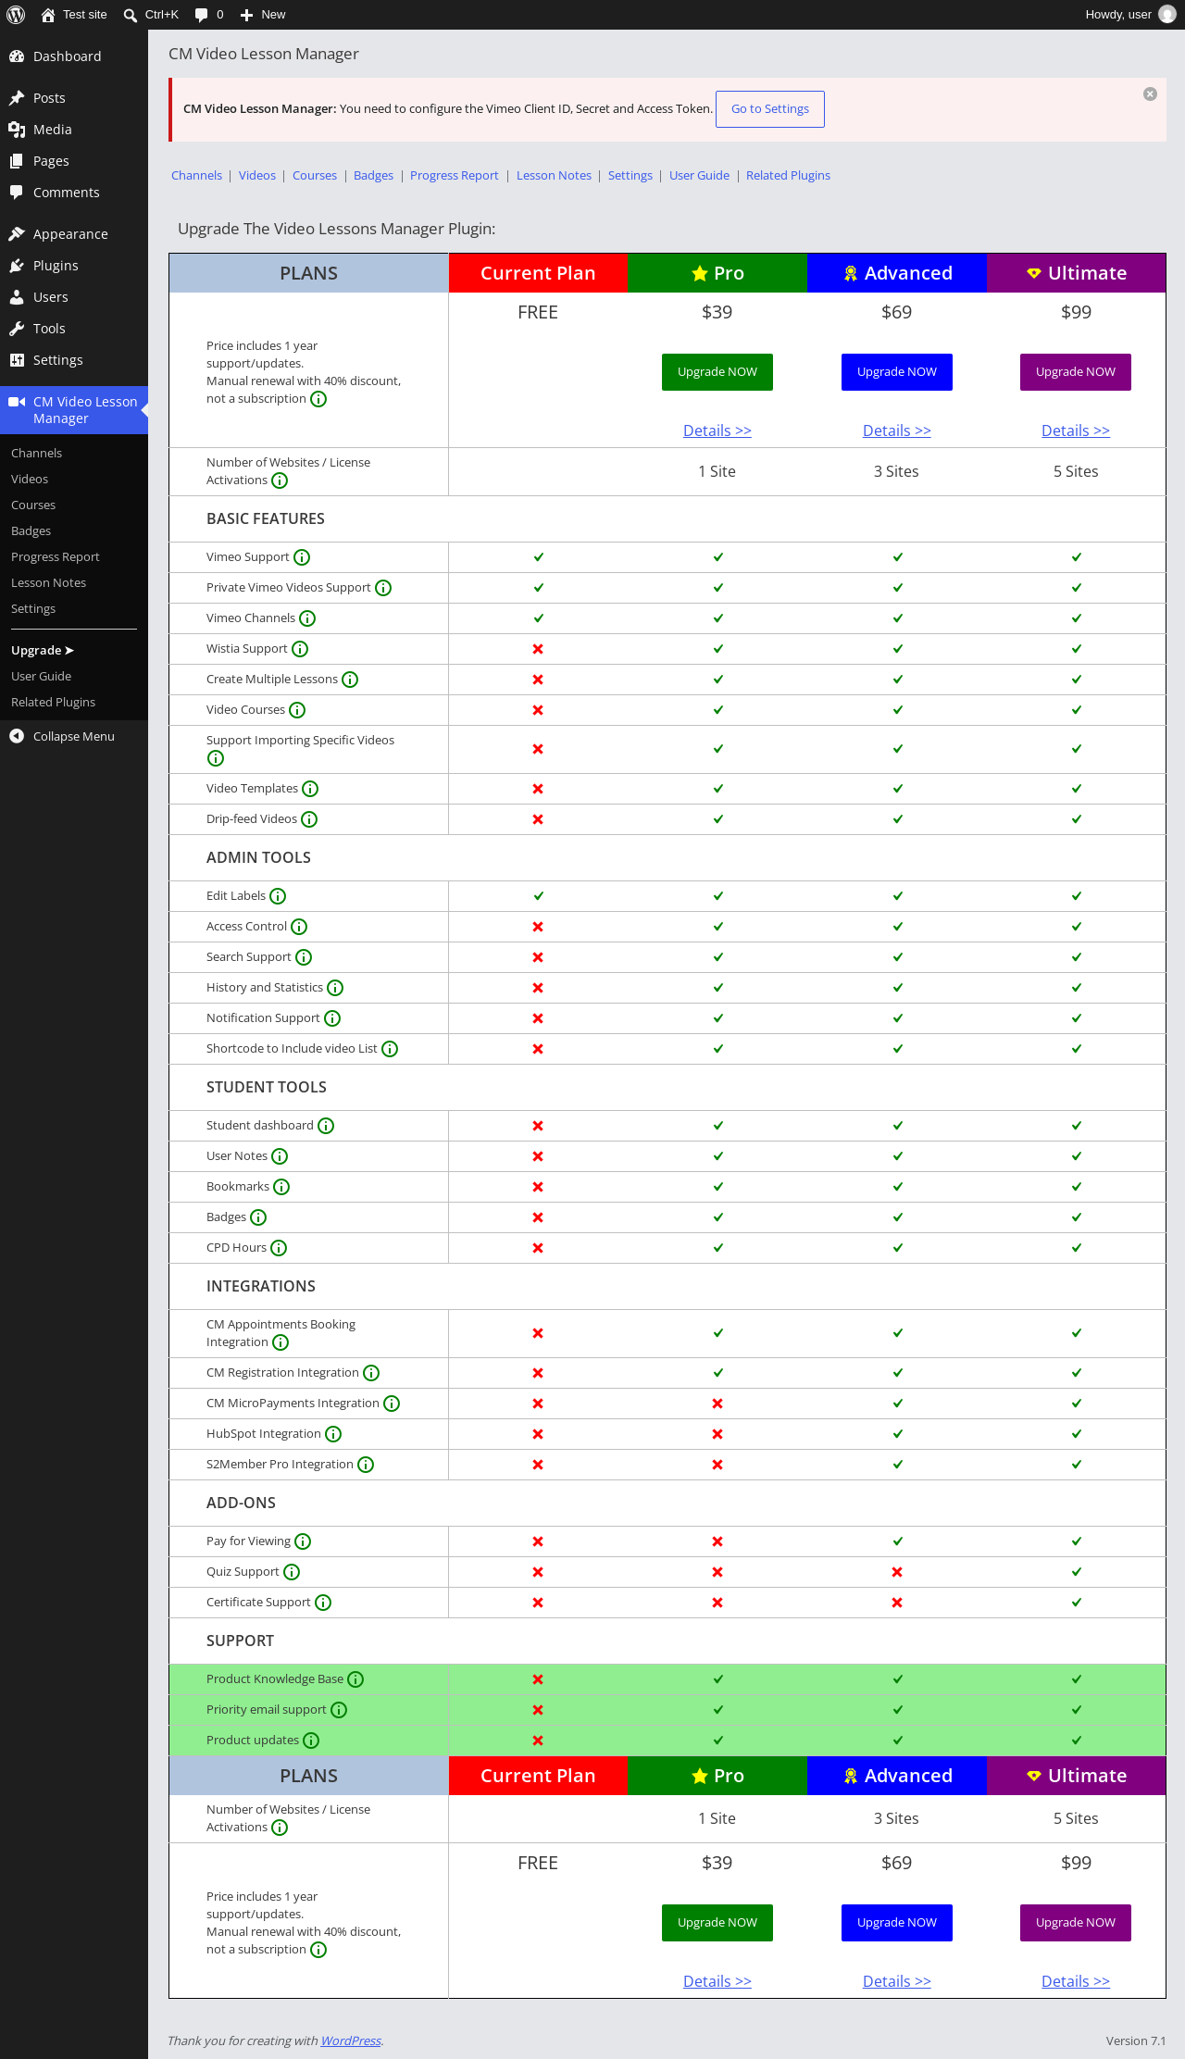Go to Lesson Notes tab link in page navigation
The image size is (1185, 2059).
554,176
